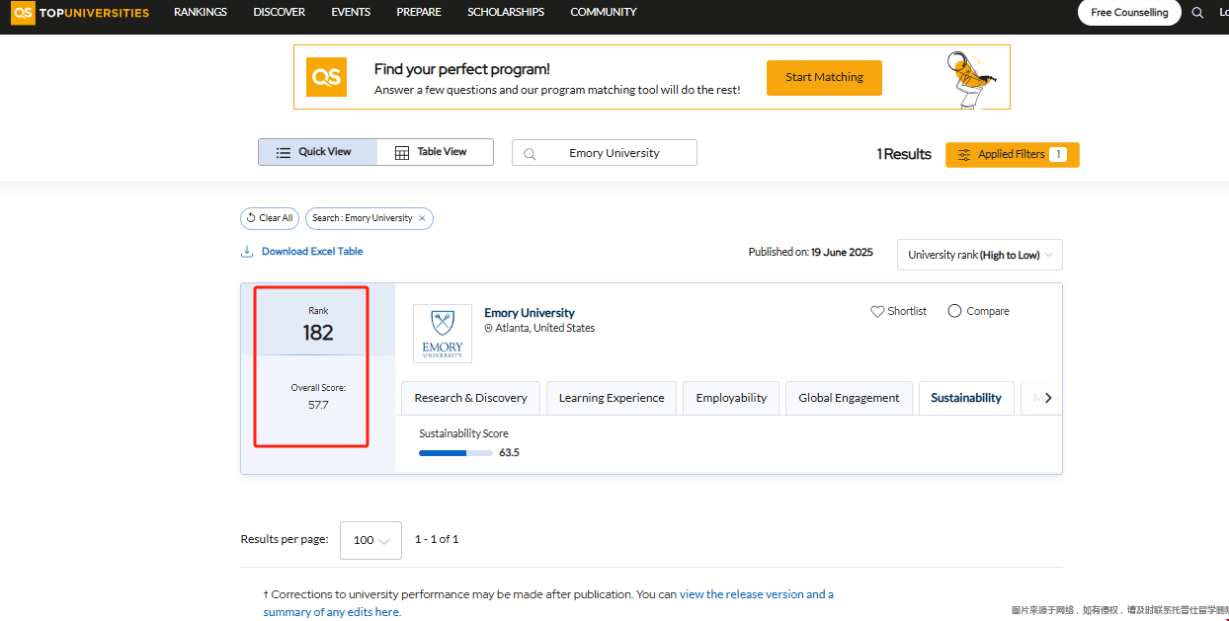Viewport: 1229px width, 621px height.
Task: Open search with the magnifier icon in header
Action: pos(1197,13)
